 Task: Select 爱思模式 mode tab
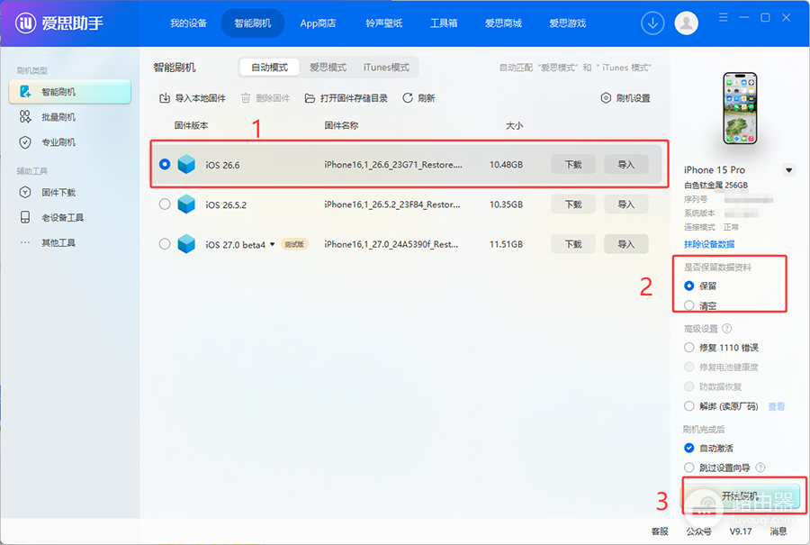coord(328,68)
